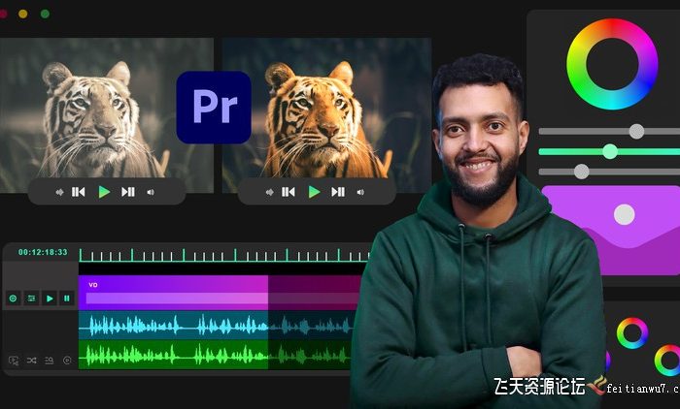Image resolution: width=680 pixels, height=409 pixels.
Task: Click speaker volume icon in left player
Action: tap(151, 192)
